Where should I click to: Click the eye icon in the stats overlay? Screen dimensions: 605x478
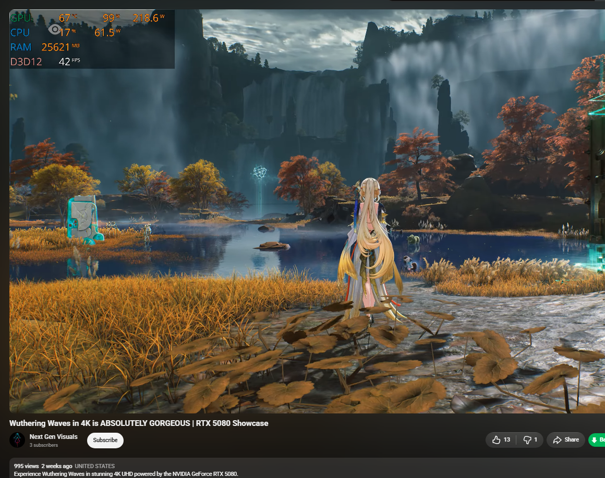[x=55, y=29]
